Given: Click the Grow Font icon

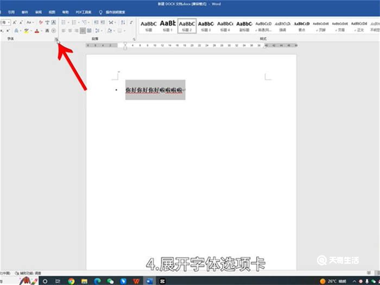Looking at the screenshot, I should tap(15, 23).
